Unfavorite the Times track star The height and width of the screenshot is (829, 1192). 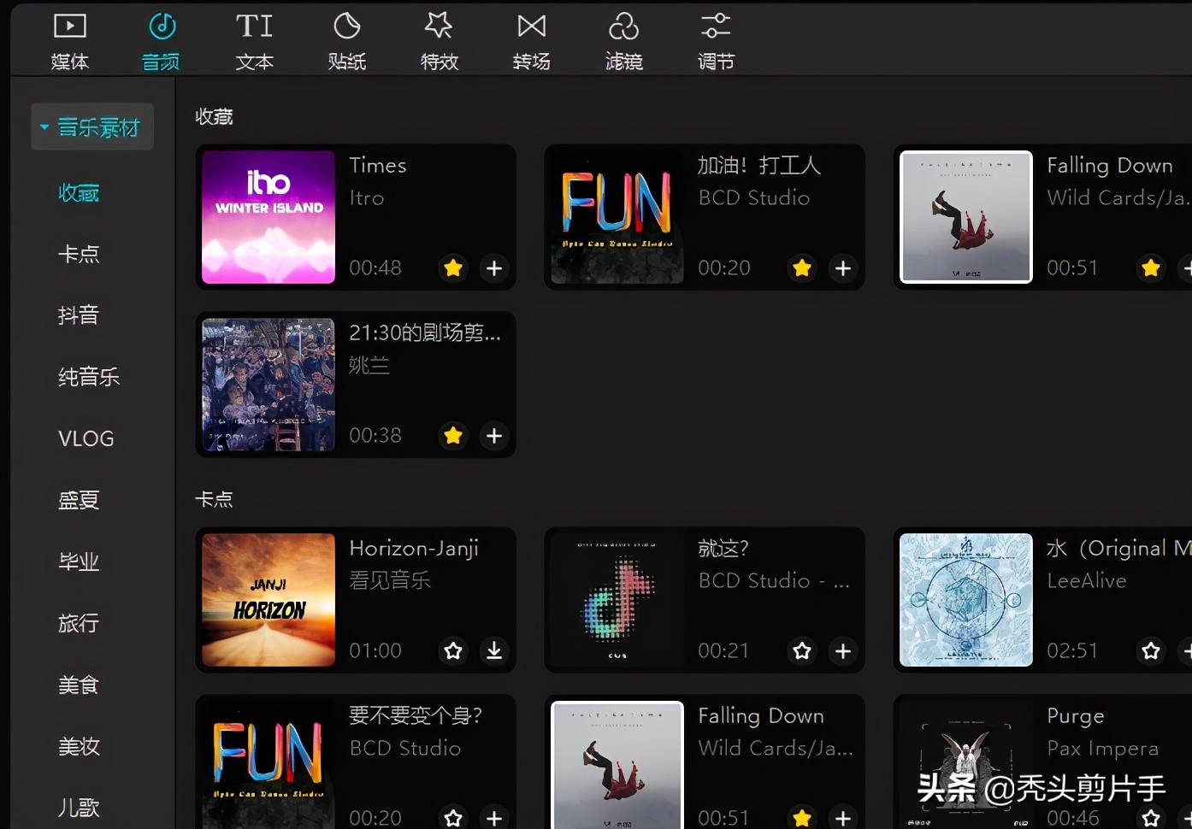[x=453, y=268]
